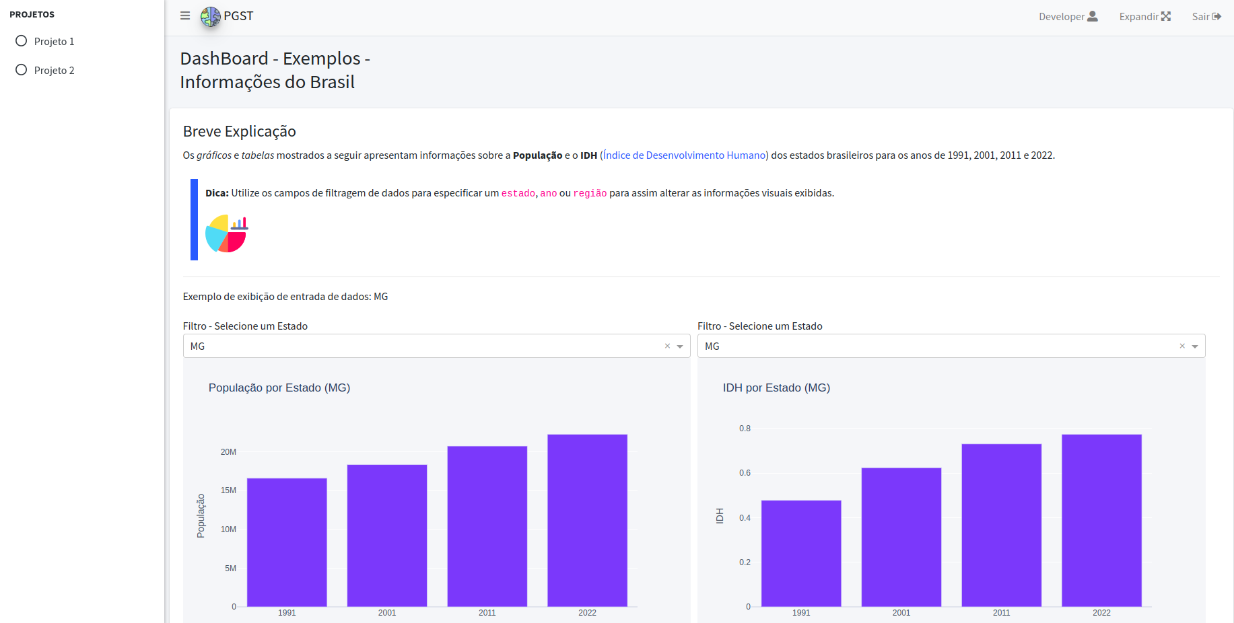Click the Developer menu item
This screenshot has height=623, width=1234.
click(x=1062, y=15)
